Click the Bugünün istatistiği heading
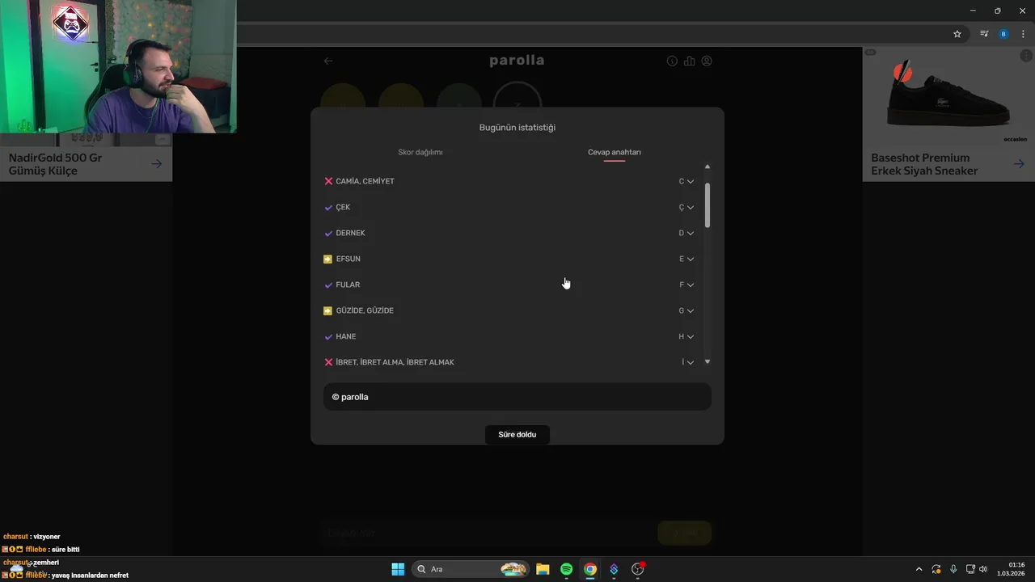The image size is (1035, 582). pos(517,127)
